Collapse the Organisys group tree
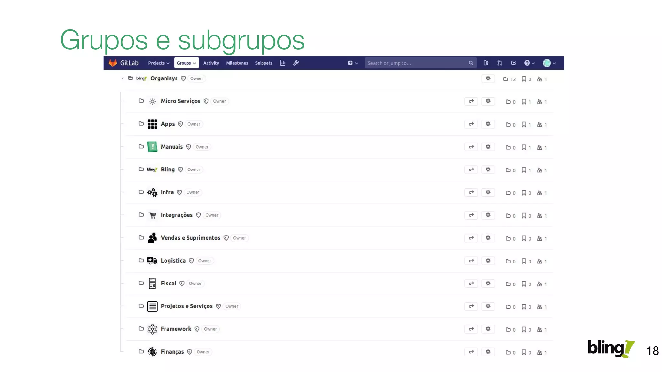The image size is (662, 372). (x=123, y=78)
